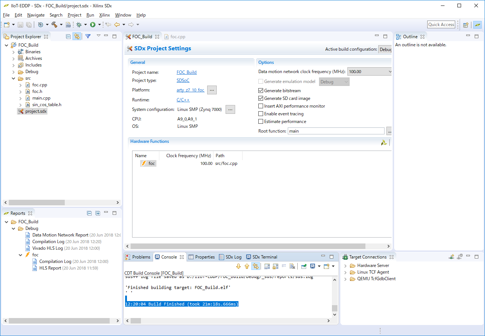Click new target connection icon
Viewport: 485px width, 336px height.
point(451,257)
